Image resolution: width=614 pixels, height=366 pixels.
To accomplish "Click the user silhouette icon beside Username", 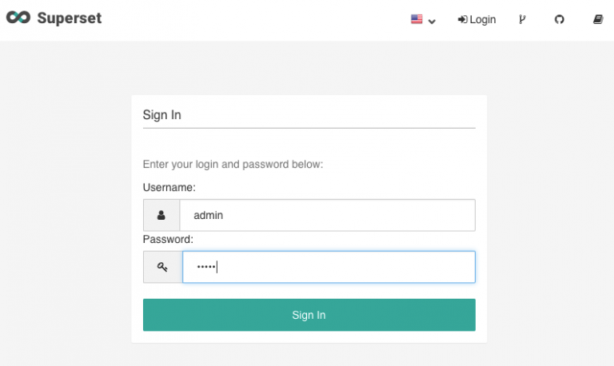I will coord(161,215).
